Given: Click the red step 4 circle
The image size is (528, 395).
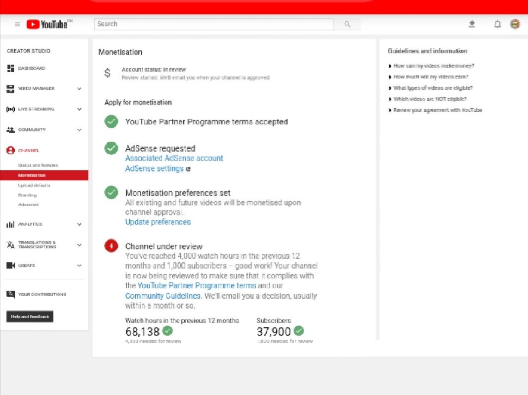Looking at the screenshot, I should click(x=111, y=246).
